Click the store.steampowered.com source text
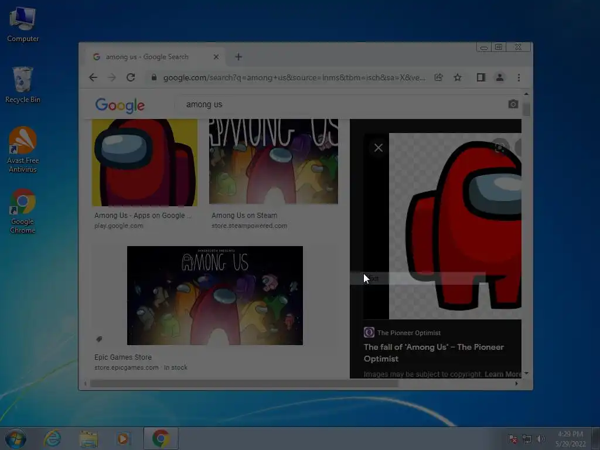The width and height of the screenshot is (600, 450). coord(249,226)
